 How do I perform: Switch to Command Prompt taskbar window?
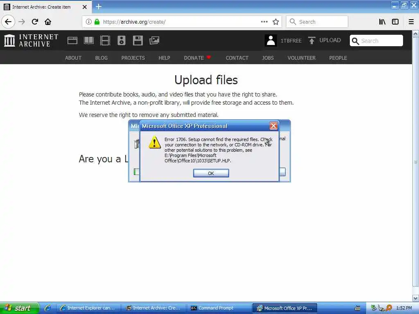tap(220, 308)
